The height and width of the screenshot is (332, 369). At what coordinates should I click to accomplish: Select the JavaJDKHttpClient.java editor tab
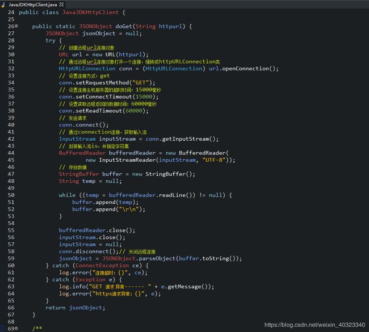coord(32,5)
